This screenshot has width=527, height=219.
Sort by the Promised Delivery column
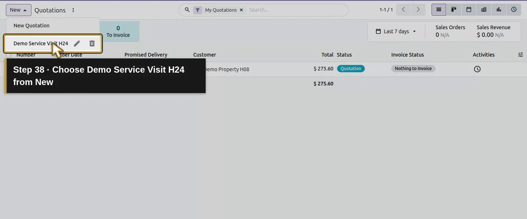pyautogui.click(x=146, y=55)
